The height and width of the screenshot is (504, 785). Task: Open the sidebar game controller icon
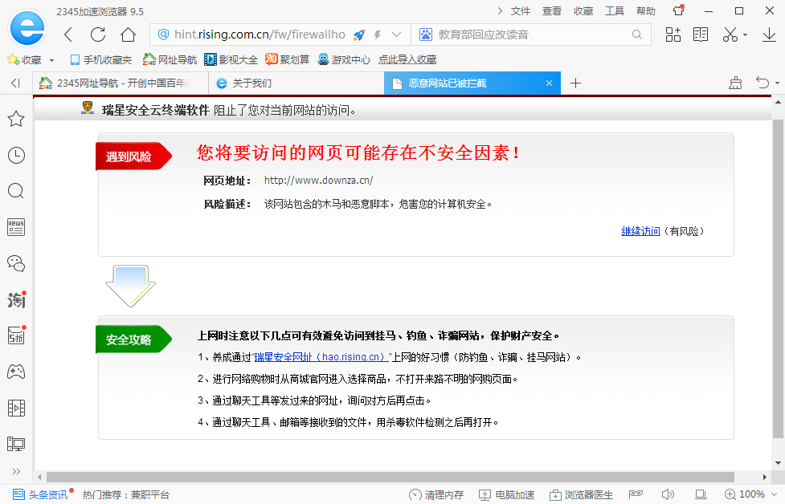pos(16,372)
